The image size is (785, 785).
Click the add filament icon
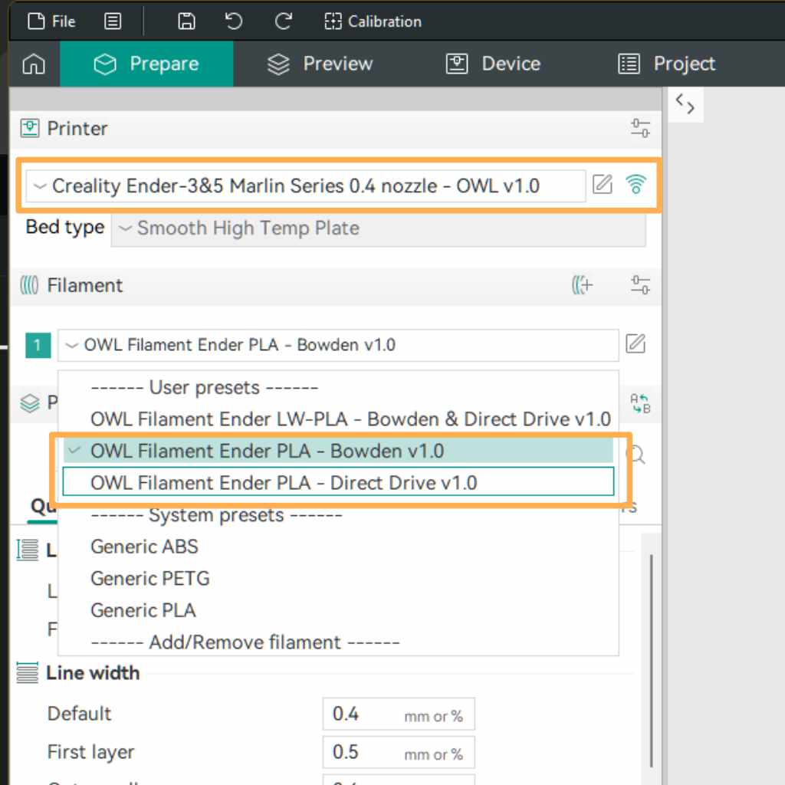583,286
